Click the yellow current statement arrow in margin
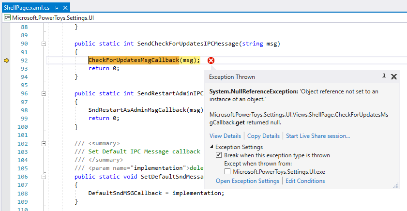 click(6, 60)
